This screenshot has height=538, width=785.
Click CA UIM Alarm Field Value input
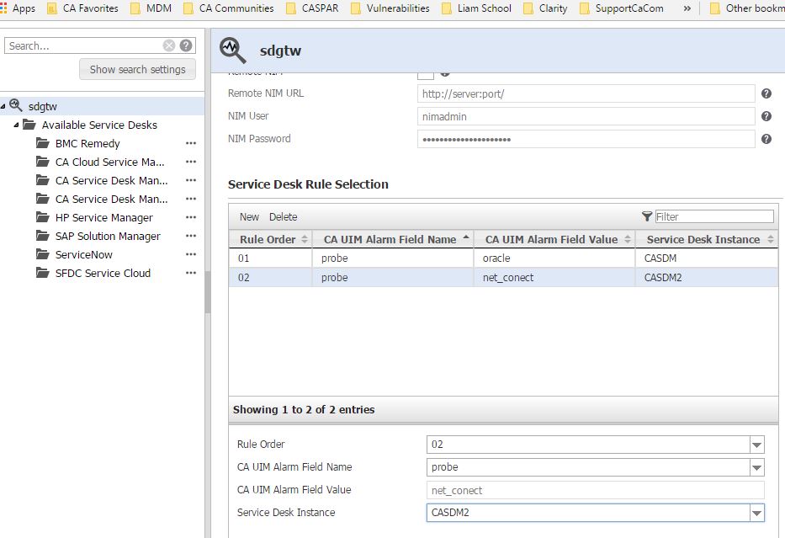tap(595, 490)
